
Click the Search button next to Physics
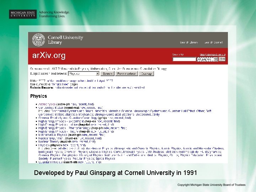(x=107, y=74)
